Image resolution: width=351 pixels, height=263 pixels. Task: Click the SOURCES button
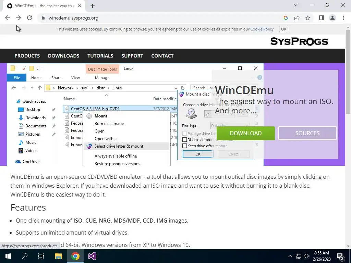[307, 133]
